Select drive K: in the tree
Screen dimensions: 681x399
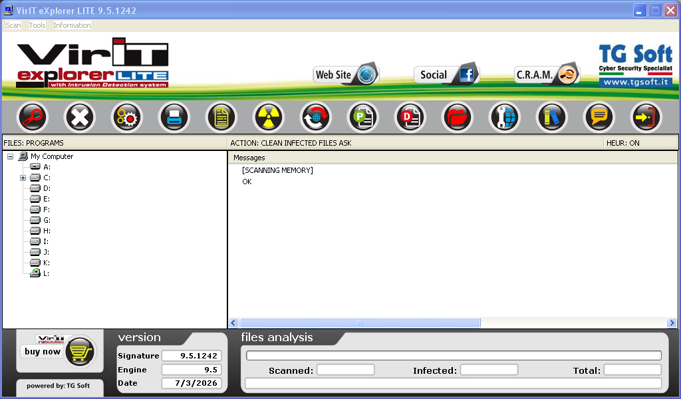(47, 263)
